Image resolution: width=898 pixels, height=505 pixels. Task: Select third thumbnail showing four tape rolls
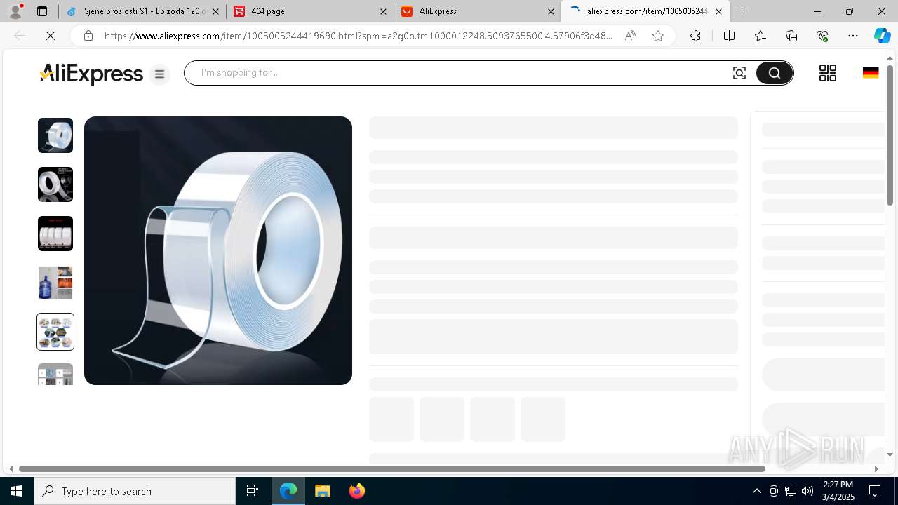coord(55,234)
